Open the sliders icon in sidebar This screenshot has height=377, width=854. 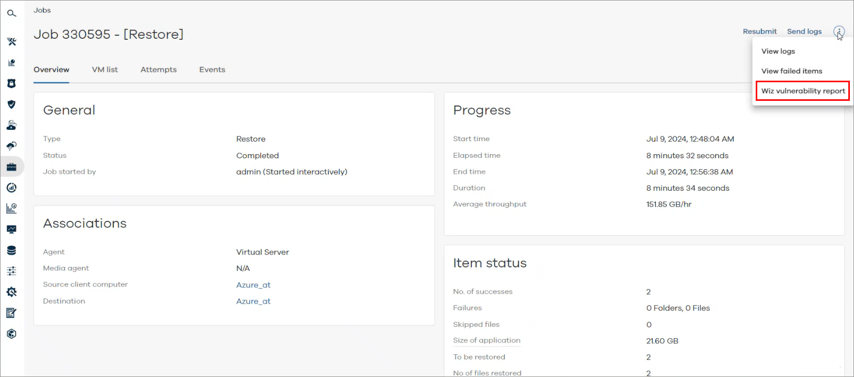11,271
